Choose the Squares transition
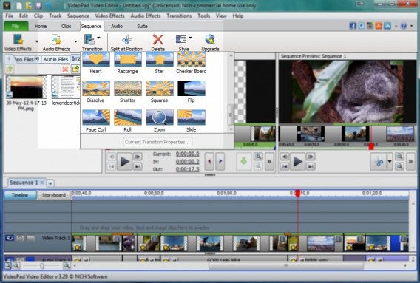The height and width of the screenshot is (283, 420). [160, 92]
